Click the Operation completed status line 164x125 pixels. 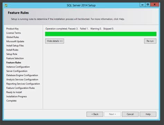[80, 29]
